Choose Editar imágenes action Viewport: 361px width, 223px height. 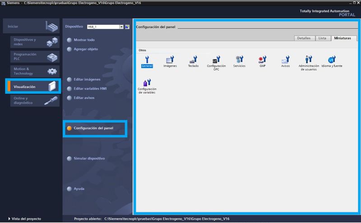click(x=83, y=79)
